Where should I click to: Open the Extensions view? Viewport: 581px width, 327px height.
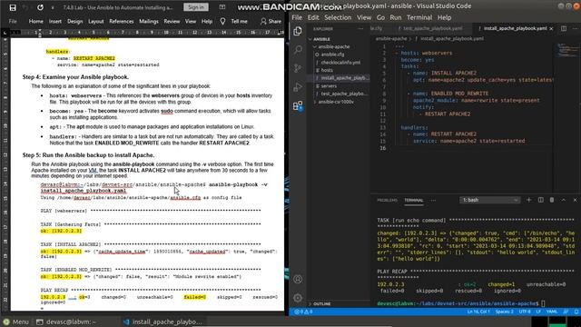point(298,106)
